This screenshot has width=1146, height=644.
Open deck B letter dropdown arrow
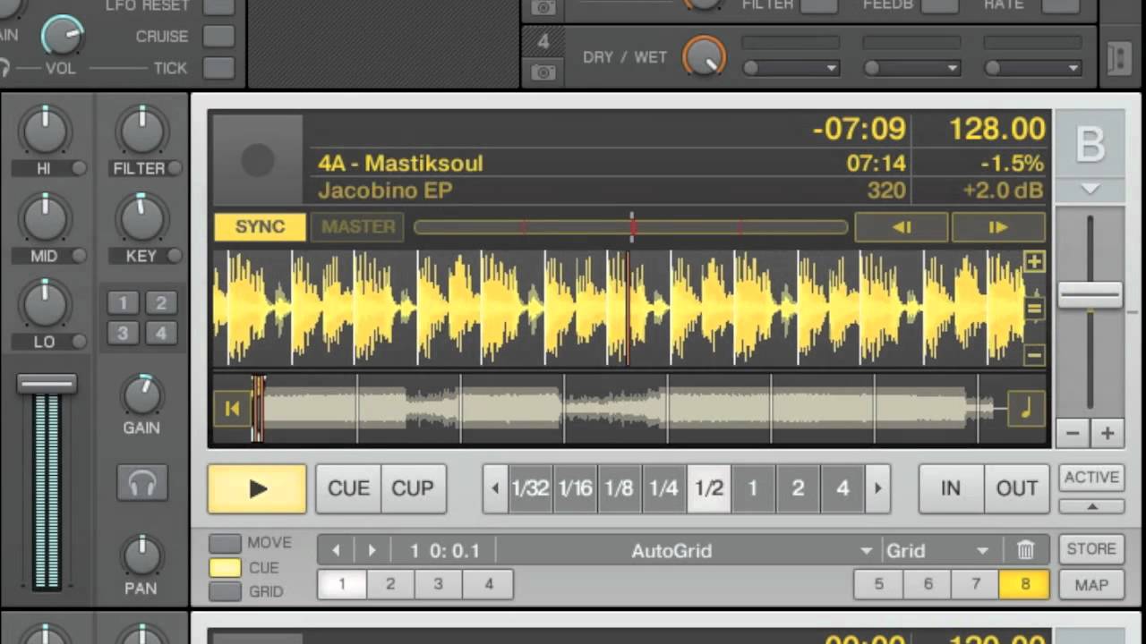(1090, 189)
